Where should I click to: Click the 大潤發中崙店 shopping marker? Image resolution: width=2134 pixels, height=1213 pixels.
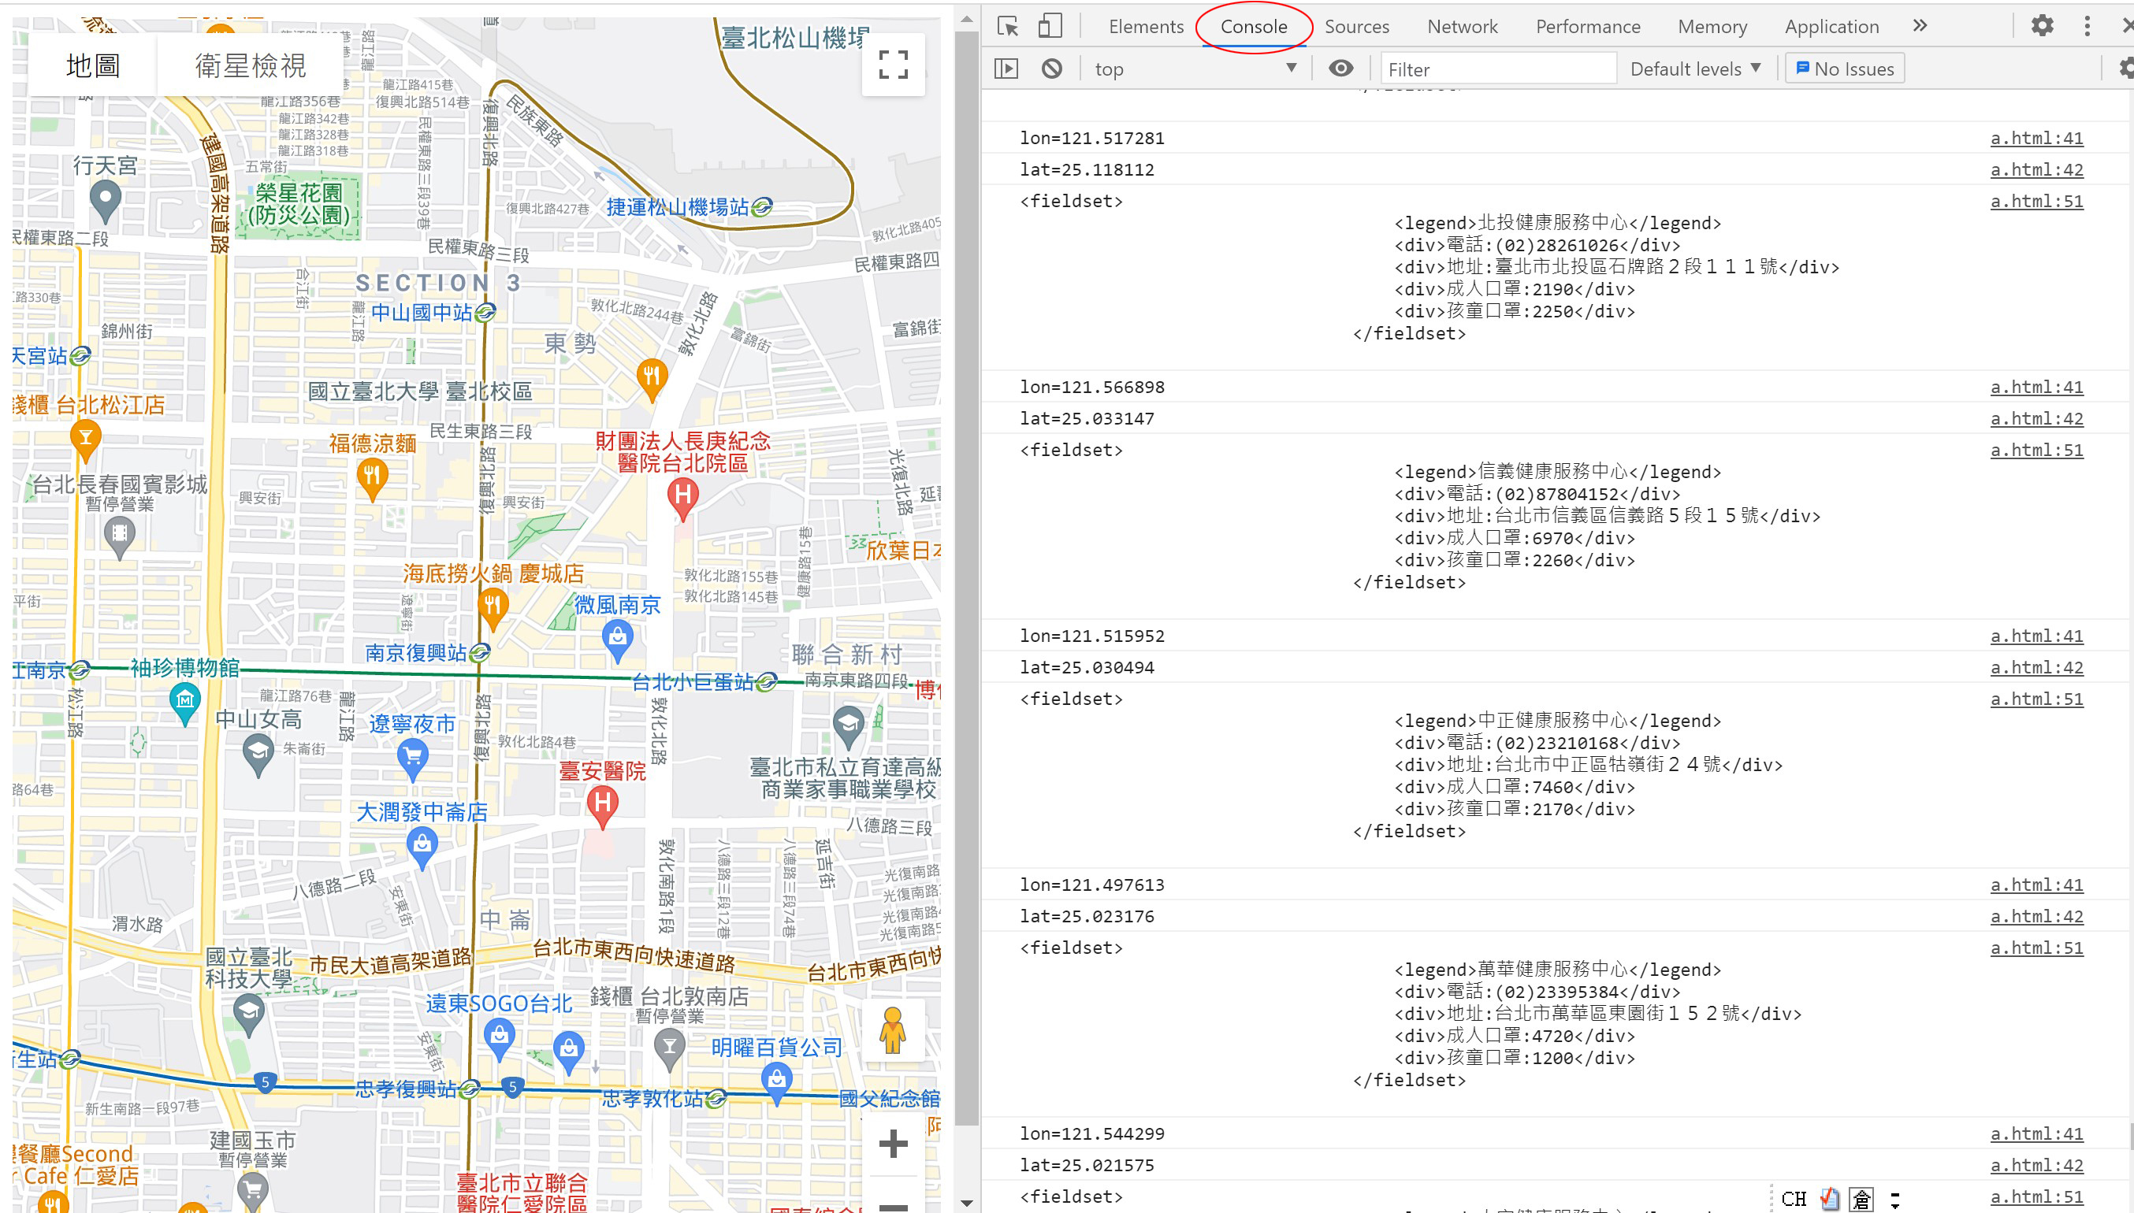click(422, 849)
